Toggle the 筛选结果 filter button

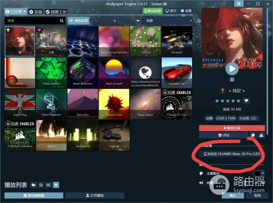click(x=81, y=20)
